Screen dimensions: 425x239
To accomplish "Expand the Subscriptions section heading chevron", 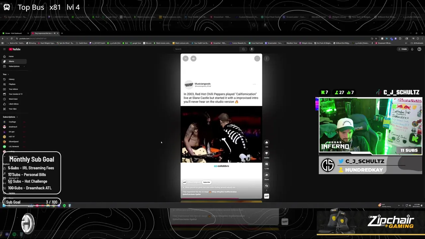I will pyautogui.click(x=17, y=117).
